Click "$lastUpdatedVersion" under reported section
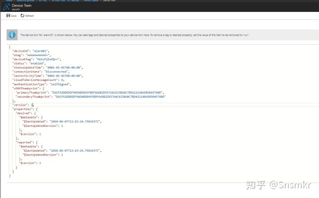This screenshot has height=198, width=319. (43, 155)
